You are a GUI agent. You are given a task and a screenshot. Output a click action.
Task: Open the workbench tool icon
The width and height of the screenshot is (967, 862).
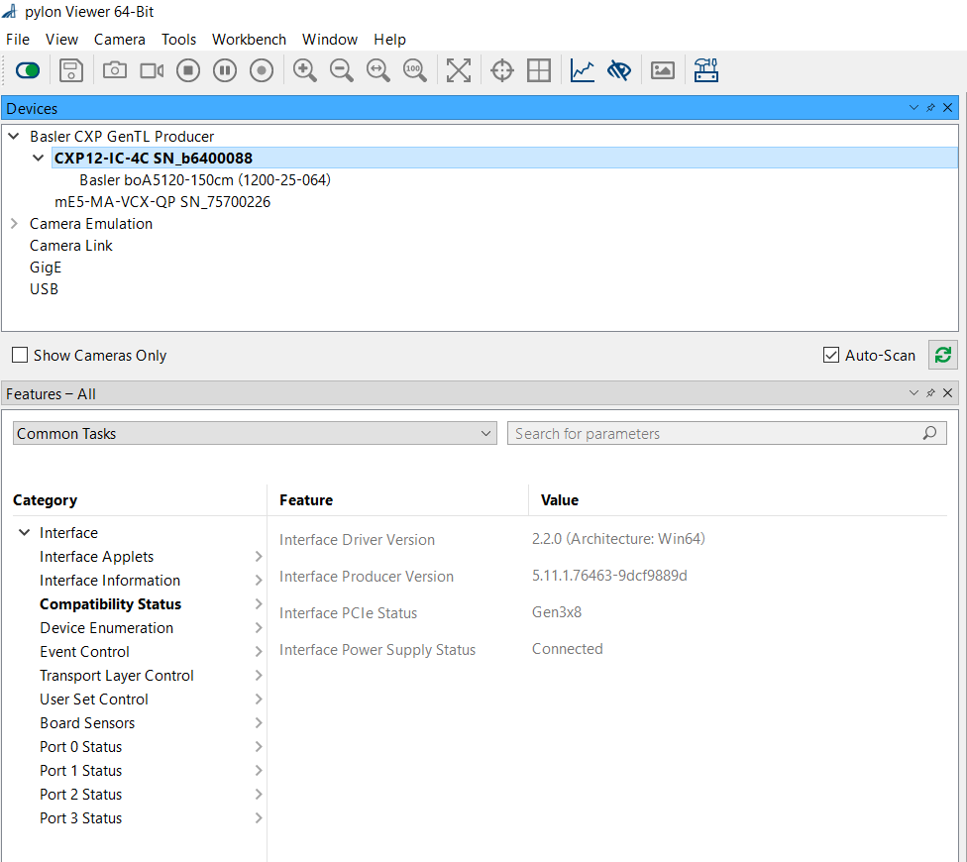click(706, 70)
